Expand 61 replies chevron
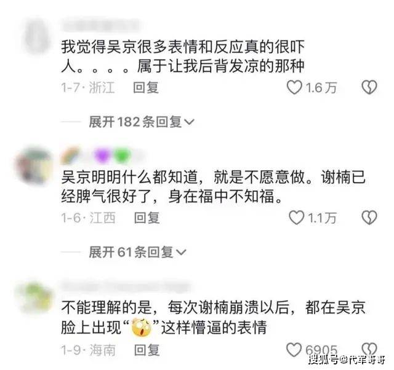The image size is (394, 370). pos(181,252)
